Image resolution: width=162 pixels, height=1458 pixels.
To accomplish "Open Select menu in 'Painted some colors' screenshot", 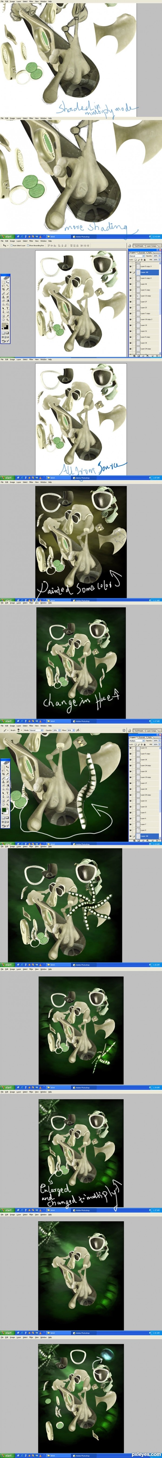I will 25,482.
